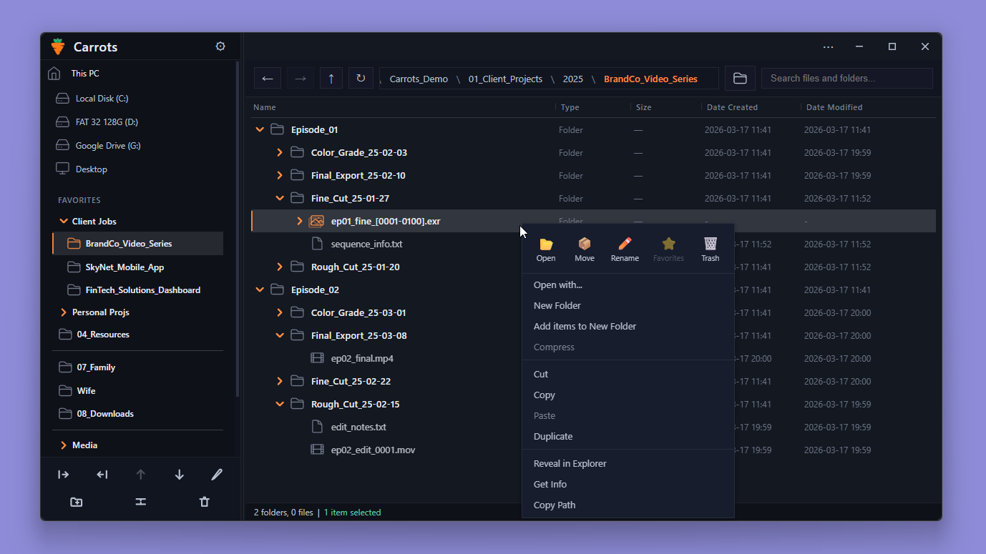Click the Move box icon in context menu
This screenshot has height=554, width=986.
(585, 244)
